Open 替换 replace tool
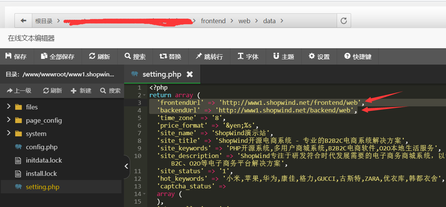The height and width of the screenshot is (207, 446). tap(170, 56)
